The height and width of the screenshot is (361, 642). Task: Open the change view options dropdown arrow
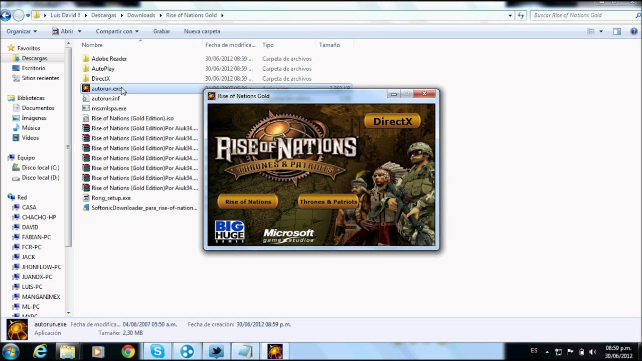[x=601, y=31]
